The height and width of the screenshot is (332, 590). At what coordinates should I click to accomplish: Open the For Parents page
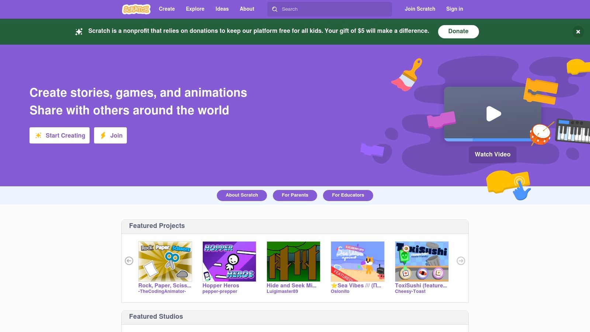295,195
